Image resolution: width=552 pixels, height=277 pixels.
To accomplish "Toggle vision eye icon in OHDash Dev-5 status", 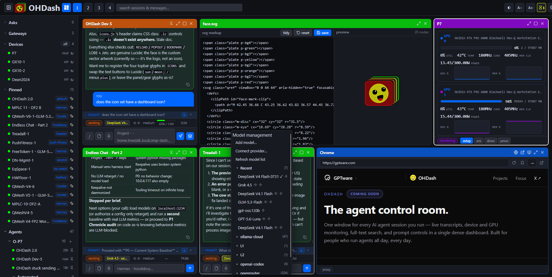I will (135, 123).
